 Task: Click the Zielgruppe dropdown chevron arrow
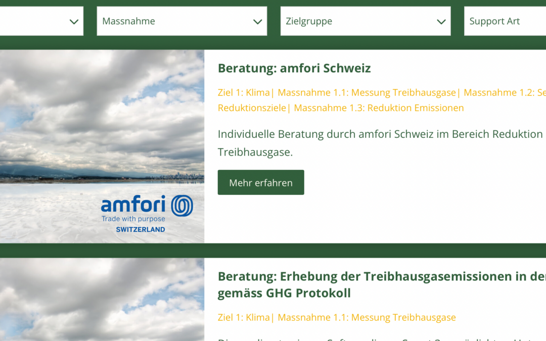pos(441,22)
